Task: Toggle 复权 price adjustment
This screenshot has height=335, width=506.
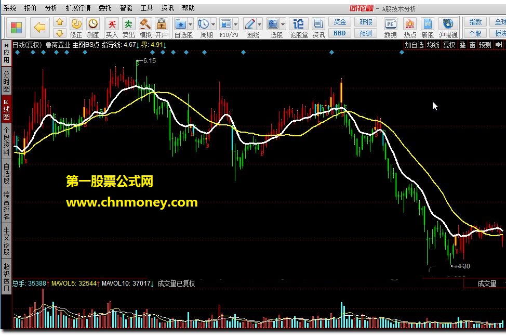Action: 449,45
